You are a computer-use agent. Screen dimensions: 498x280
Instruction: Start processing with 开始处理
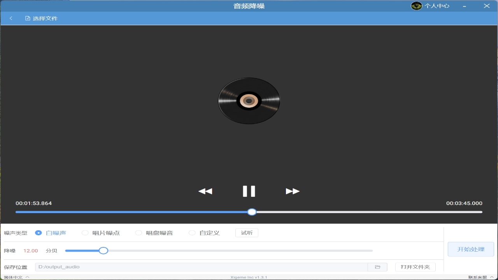click(470, 249)
